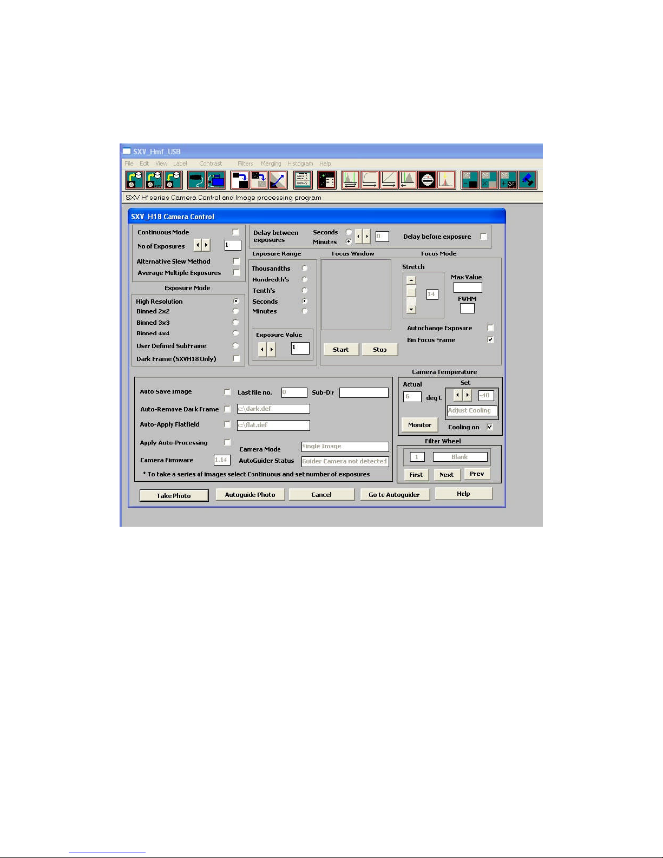Click the first load image from disk icon
This screenshot has height=858, width=663.
coord(135,180)
